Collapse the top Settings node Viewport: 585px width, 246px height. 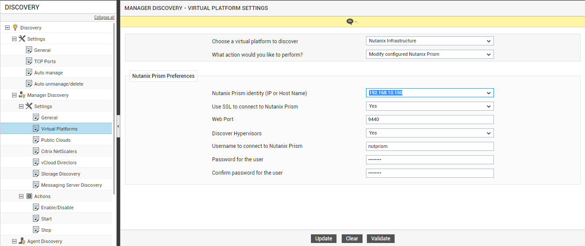click(x=14, y=38)
